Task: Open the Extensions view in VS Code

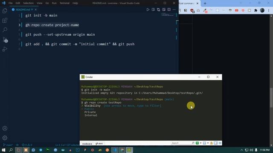Action: (x=5, y=20)
